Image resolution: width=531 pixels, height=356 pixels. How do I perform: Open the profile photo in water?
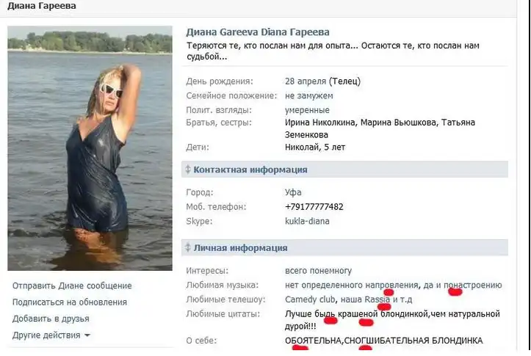[x=90, y=148]
